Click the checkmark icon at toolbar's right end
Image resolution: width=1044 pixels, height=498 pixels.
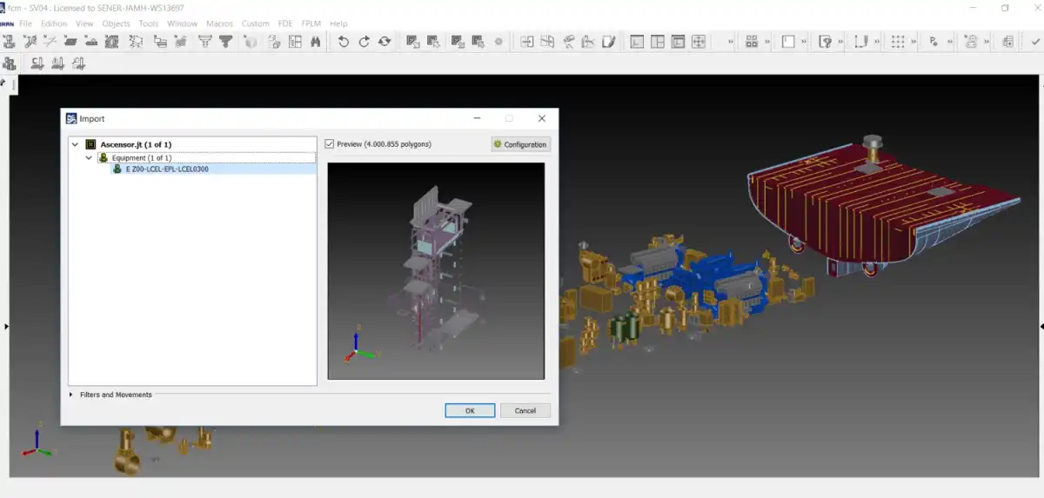click(1035, 42)
